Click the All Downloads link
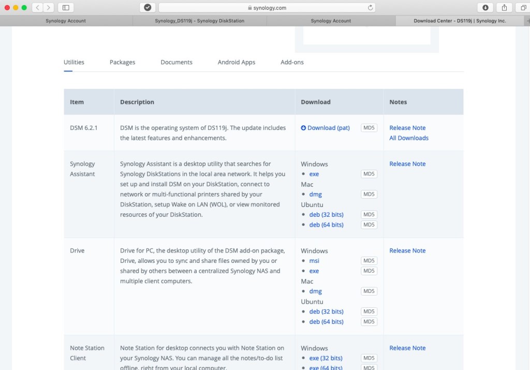Screen dimensions: 530x370 coord(409,138)
